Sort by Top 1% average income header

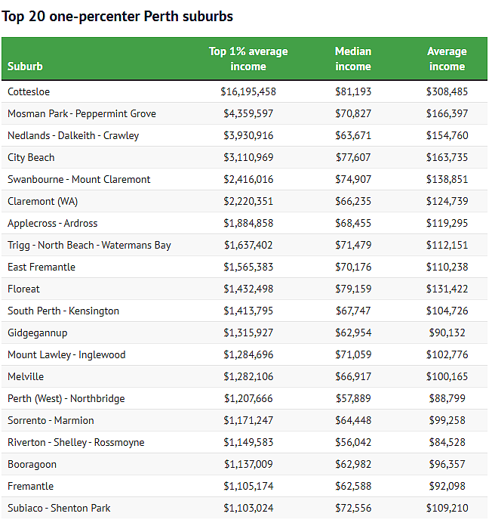coord(248,59)
